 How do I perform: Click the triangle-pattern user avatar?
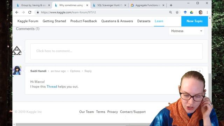click(x=17, y=51)
